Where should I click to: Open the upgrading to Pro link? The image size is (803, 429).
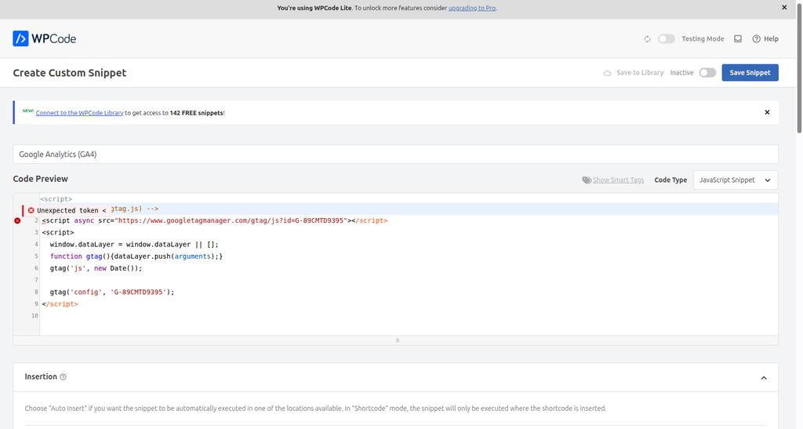471,8
